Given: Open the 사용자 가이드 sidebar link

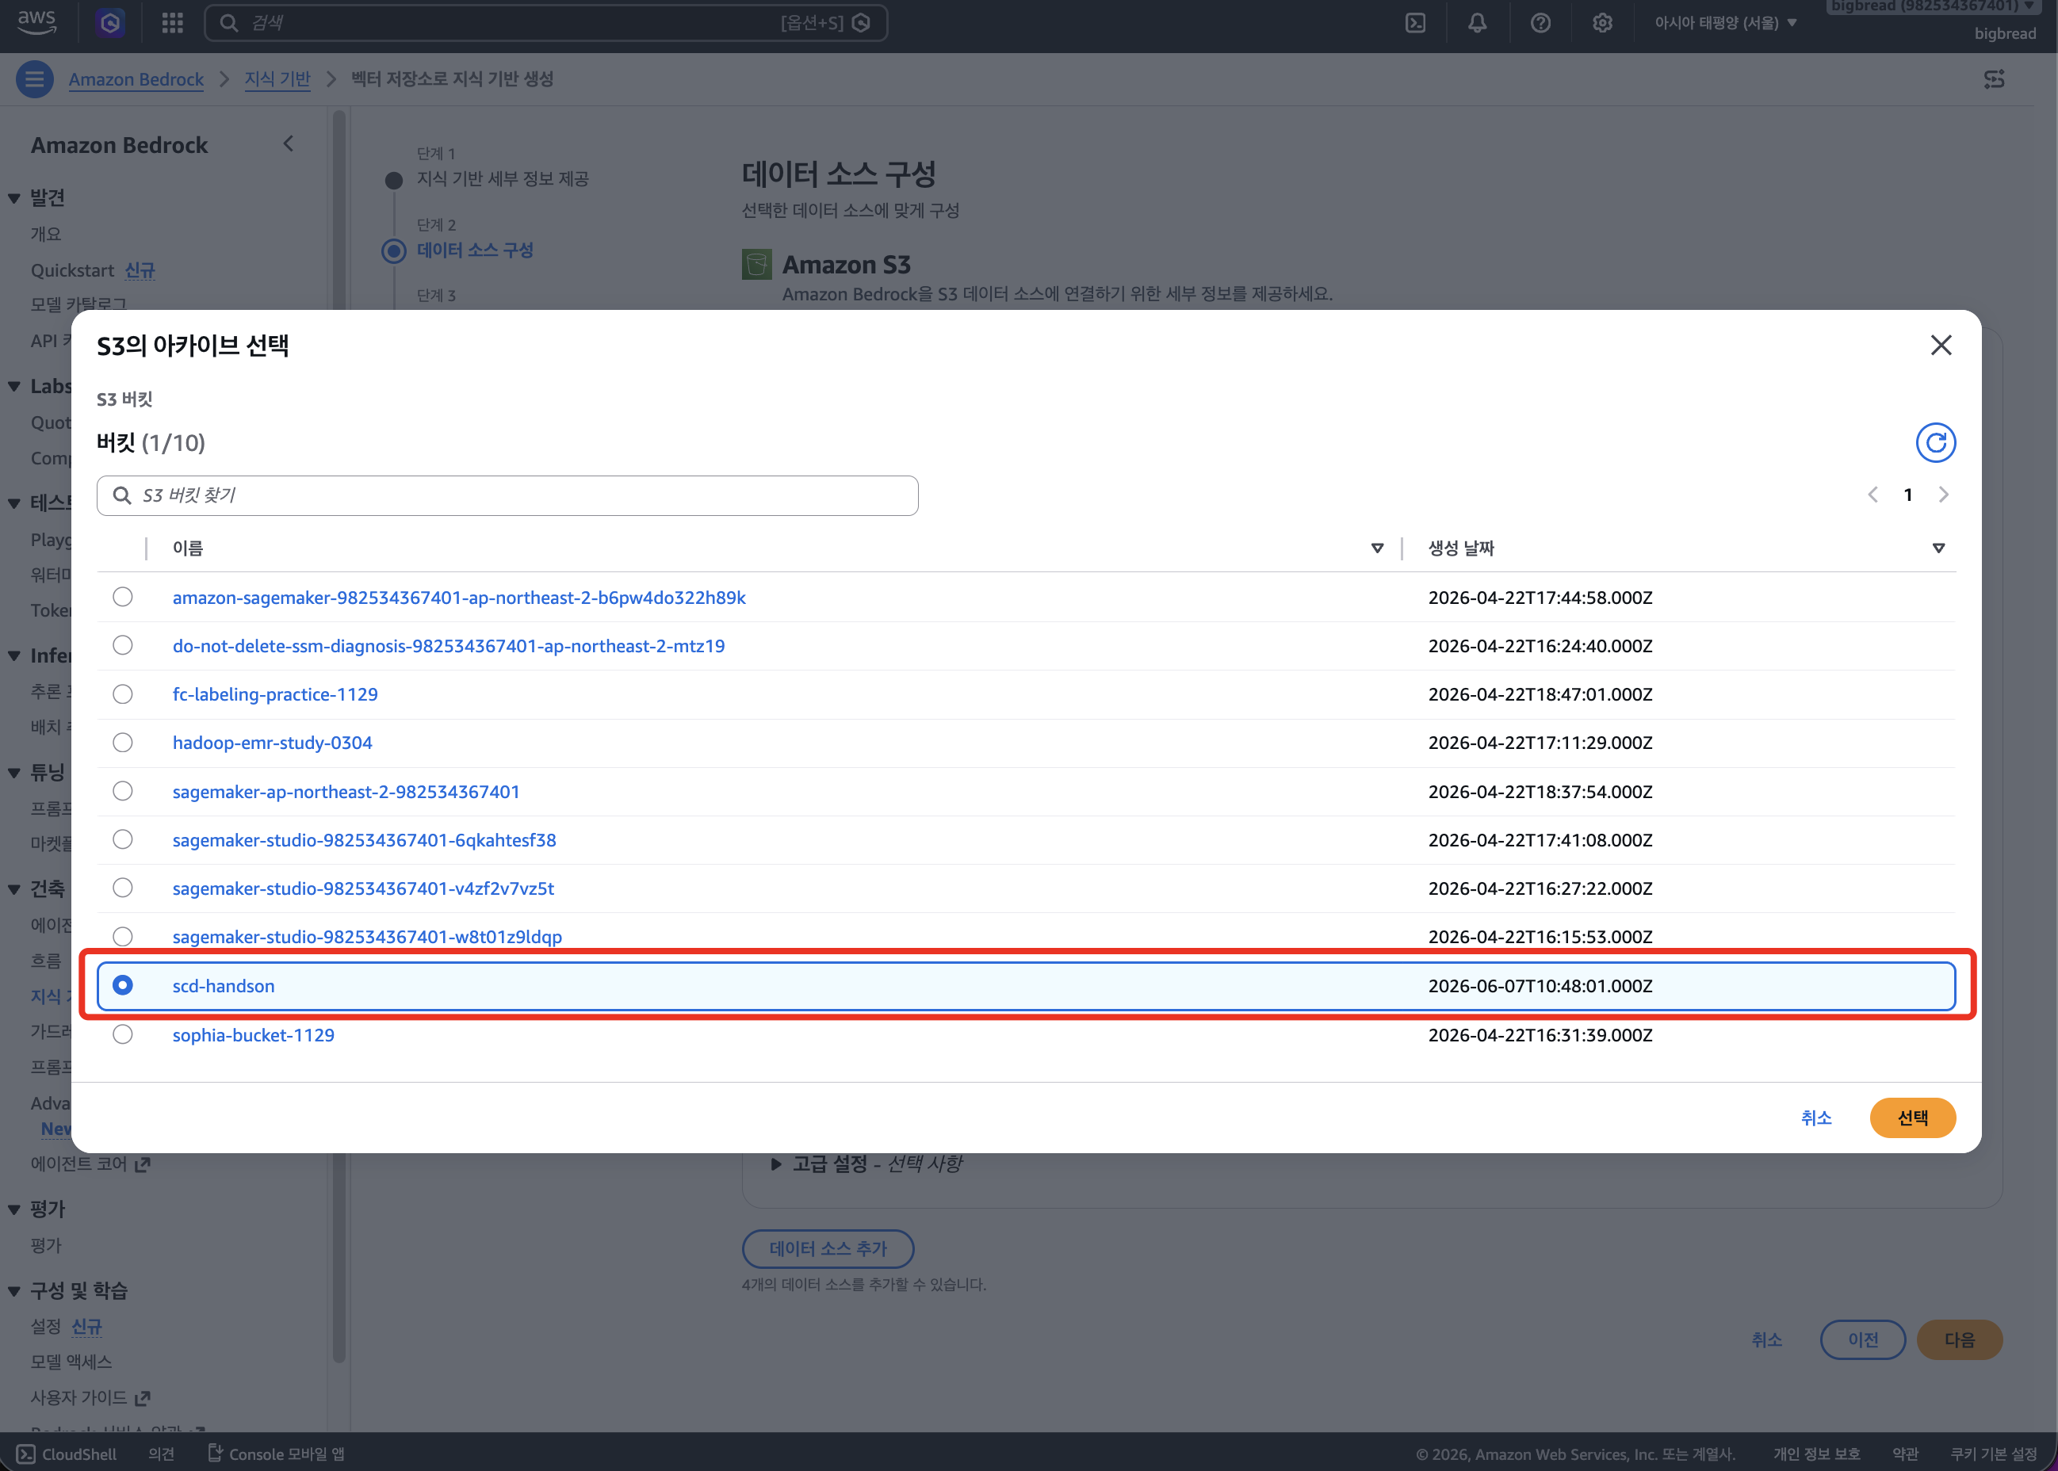Looking at the screenshot, I should [90, 1397].
